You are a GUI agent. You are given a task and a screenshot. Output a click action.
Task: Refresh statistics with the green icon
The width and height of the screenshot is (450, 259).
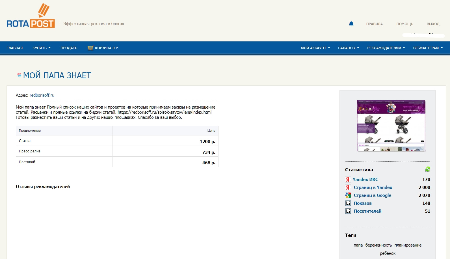(x=428, y=169)
